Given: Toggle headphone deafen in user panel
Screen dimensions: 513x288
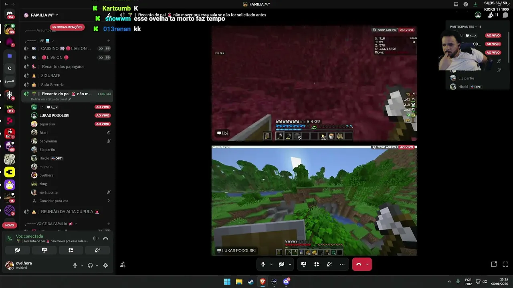Looking at the screenshot, I should [90, 265].
